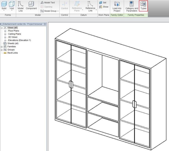This screenshot has height=151, width=169.
Task: Expand the Groups node
Action: (x=2, y=50)
